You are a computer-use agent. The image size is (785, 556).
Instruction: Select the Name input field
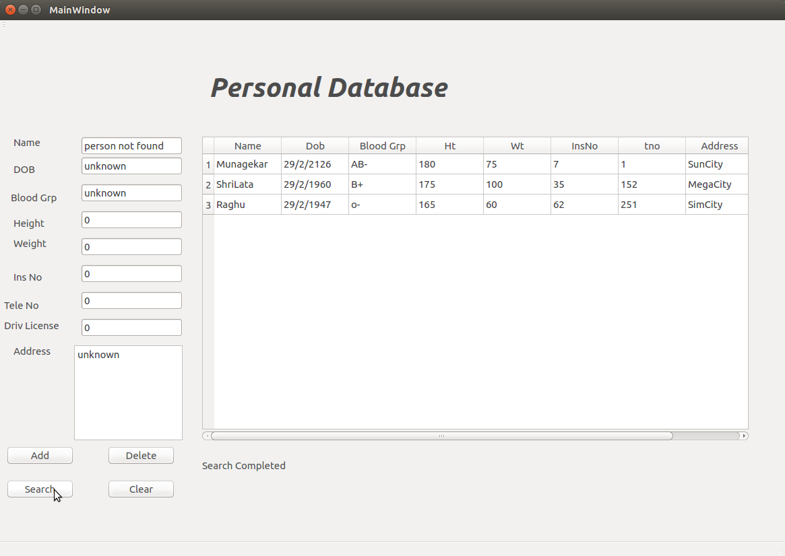click(131, 145)
